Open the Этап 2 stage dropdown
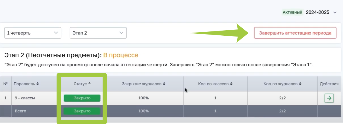This screenshot has width=343, height=124. (x=98, y=33)
